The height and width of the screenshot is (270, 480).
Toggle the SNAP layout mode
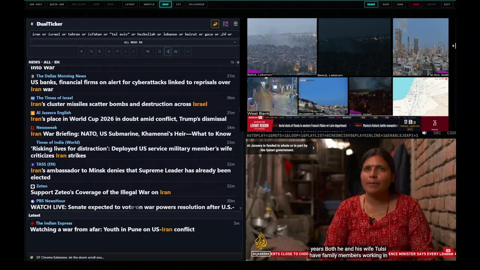pyautogui.click(x=165, y=4)
